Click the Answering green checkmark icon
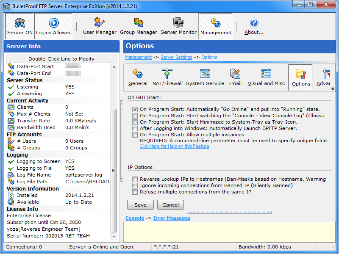The height and width of the screenshot is (254, 339). coord(11,94)
